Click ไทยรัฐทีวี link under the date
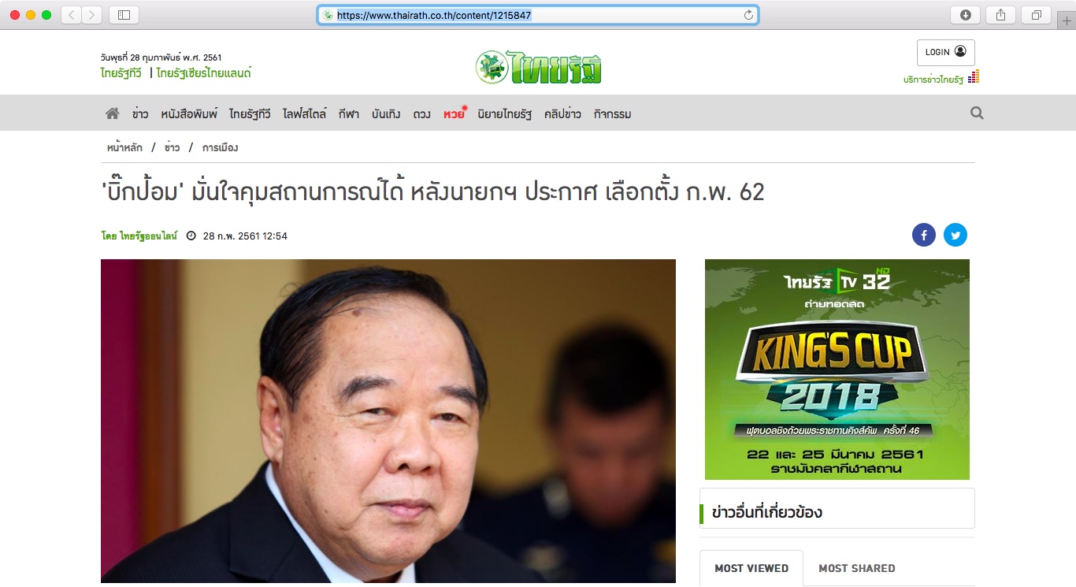This screenshot has height=587, width=1076. [121, 73]
